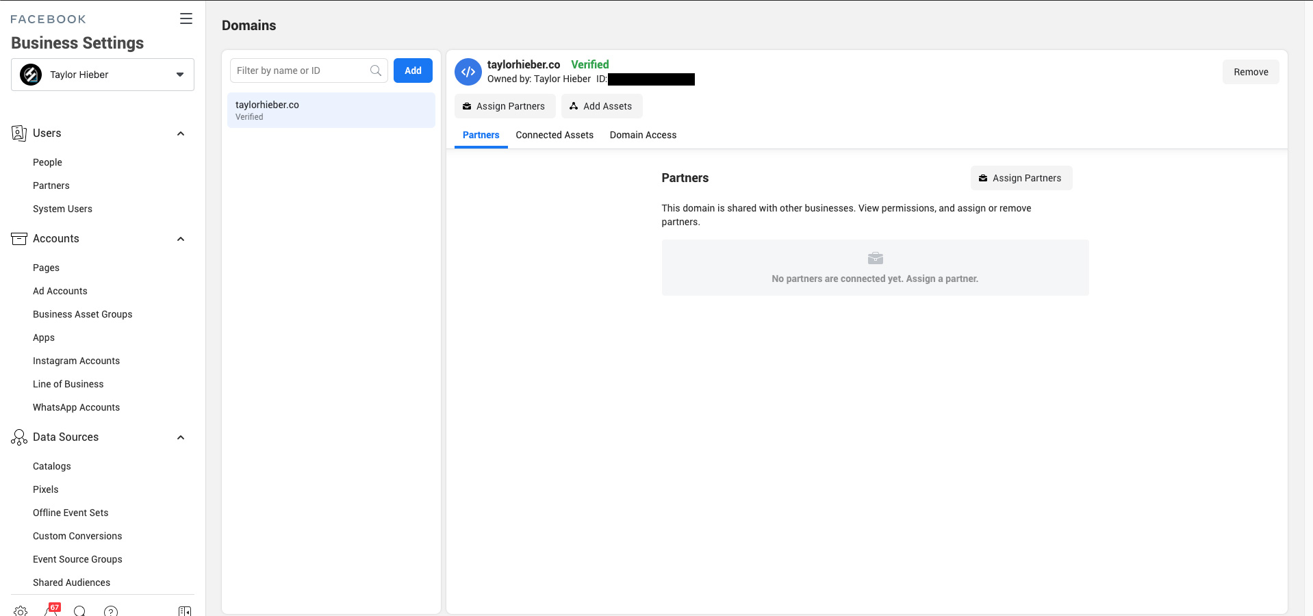Screen dimensions: 1313x616
Task: Click the blue Add domain button
Action: click(x=413, y=70)
